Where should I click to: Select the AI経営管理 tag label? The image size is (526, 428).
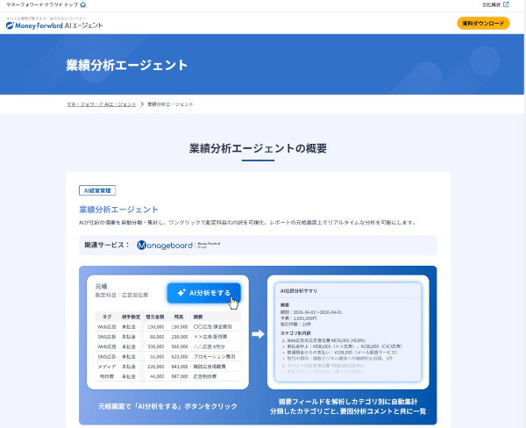click(x=97, y=190)
